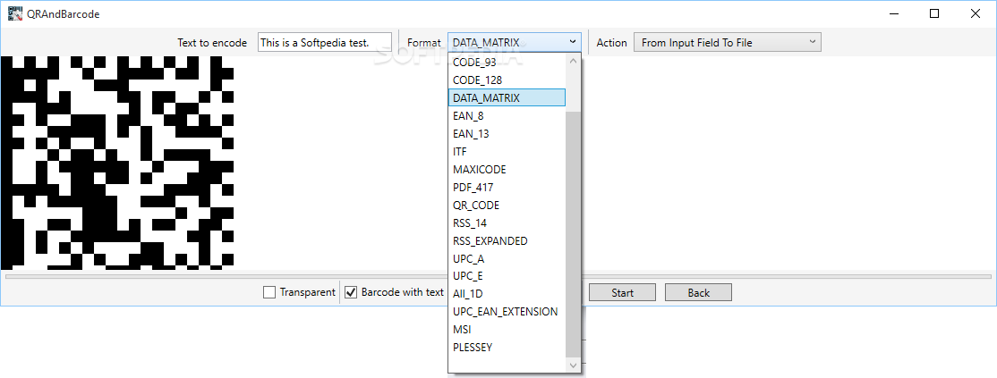Select UPC_A format option

507,258
